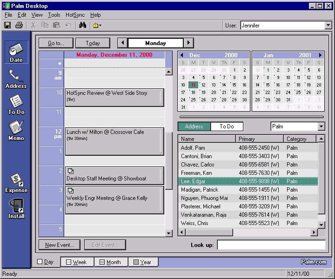335x279 pixels.
Task: Click the Install tool icon
Action: tap(16, 208)
